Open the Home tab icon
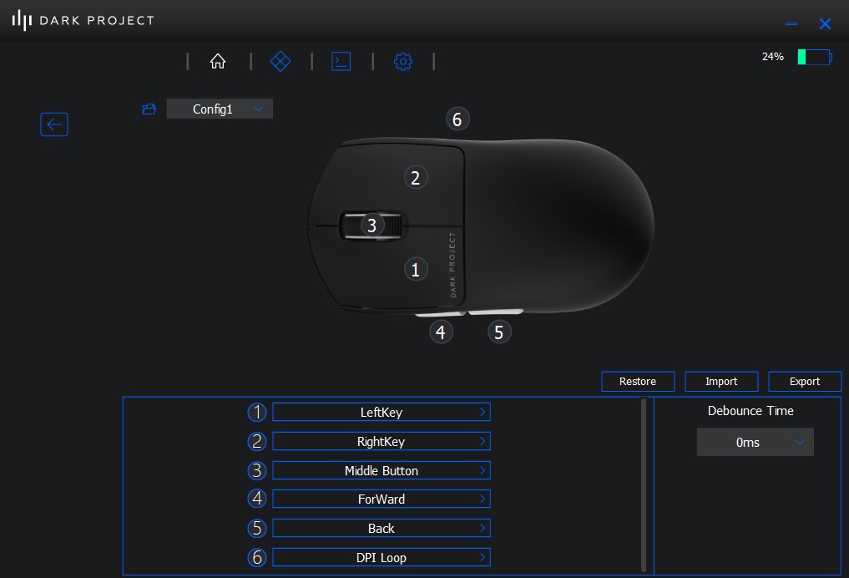Viewport: 849px width, 578px height. pos(218,61)
